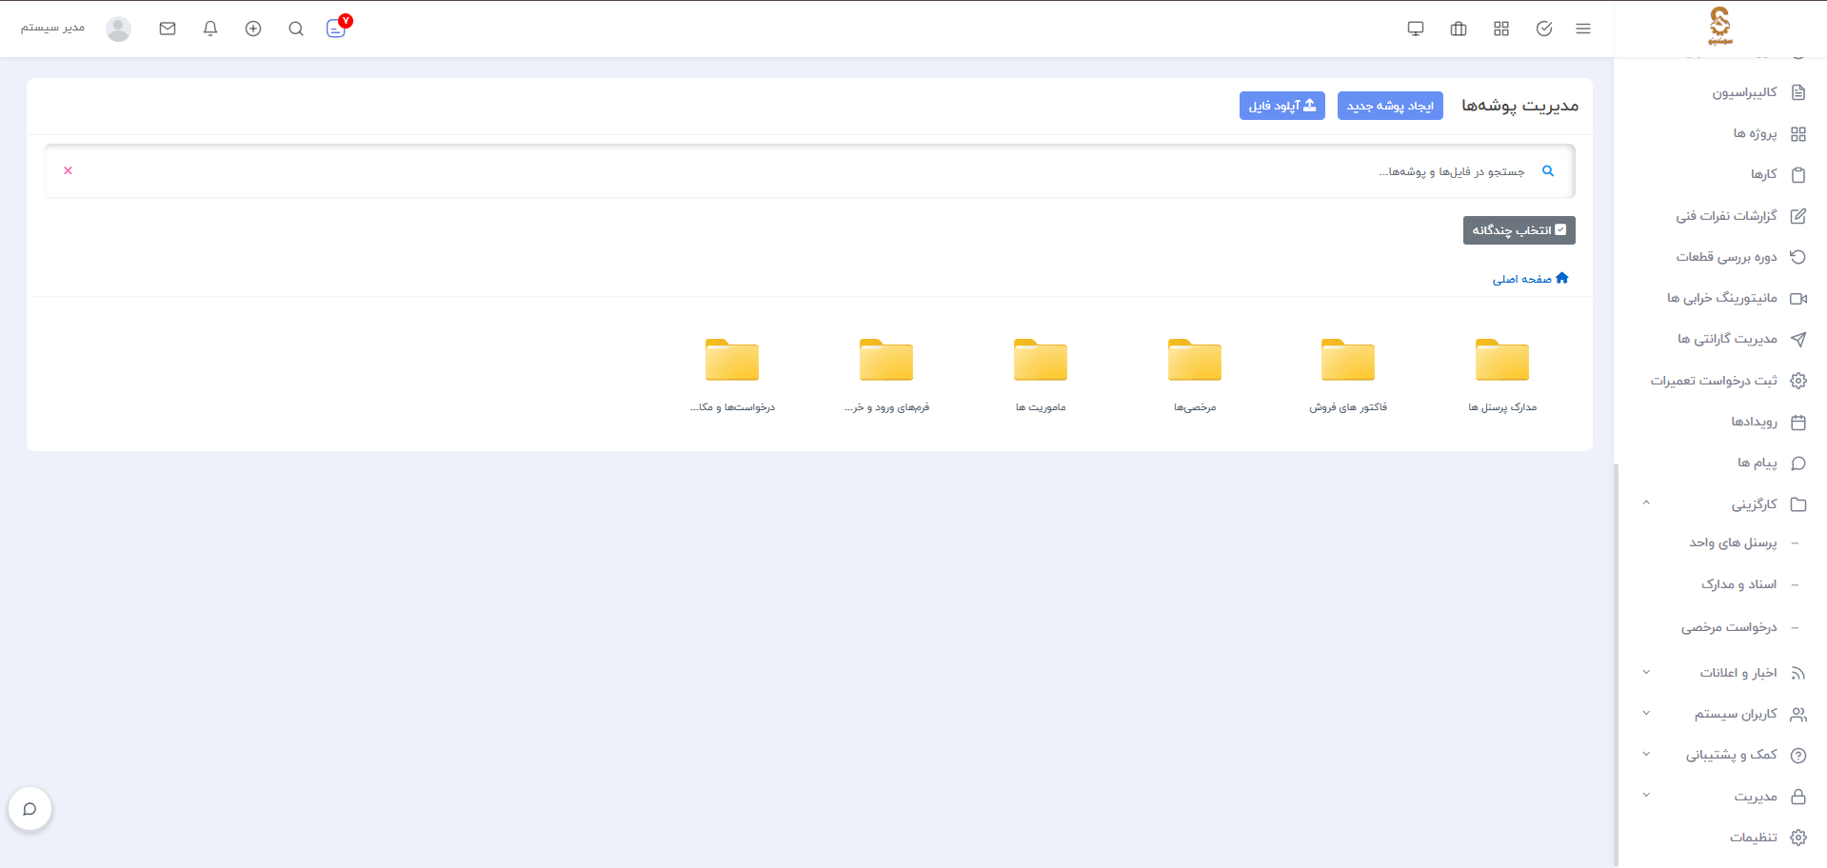Open the فاکتور های فروش folder
Viewport: 1827px width, 868px height.
point(1348,375)
